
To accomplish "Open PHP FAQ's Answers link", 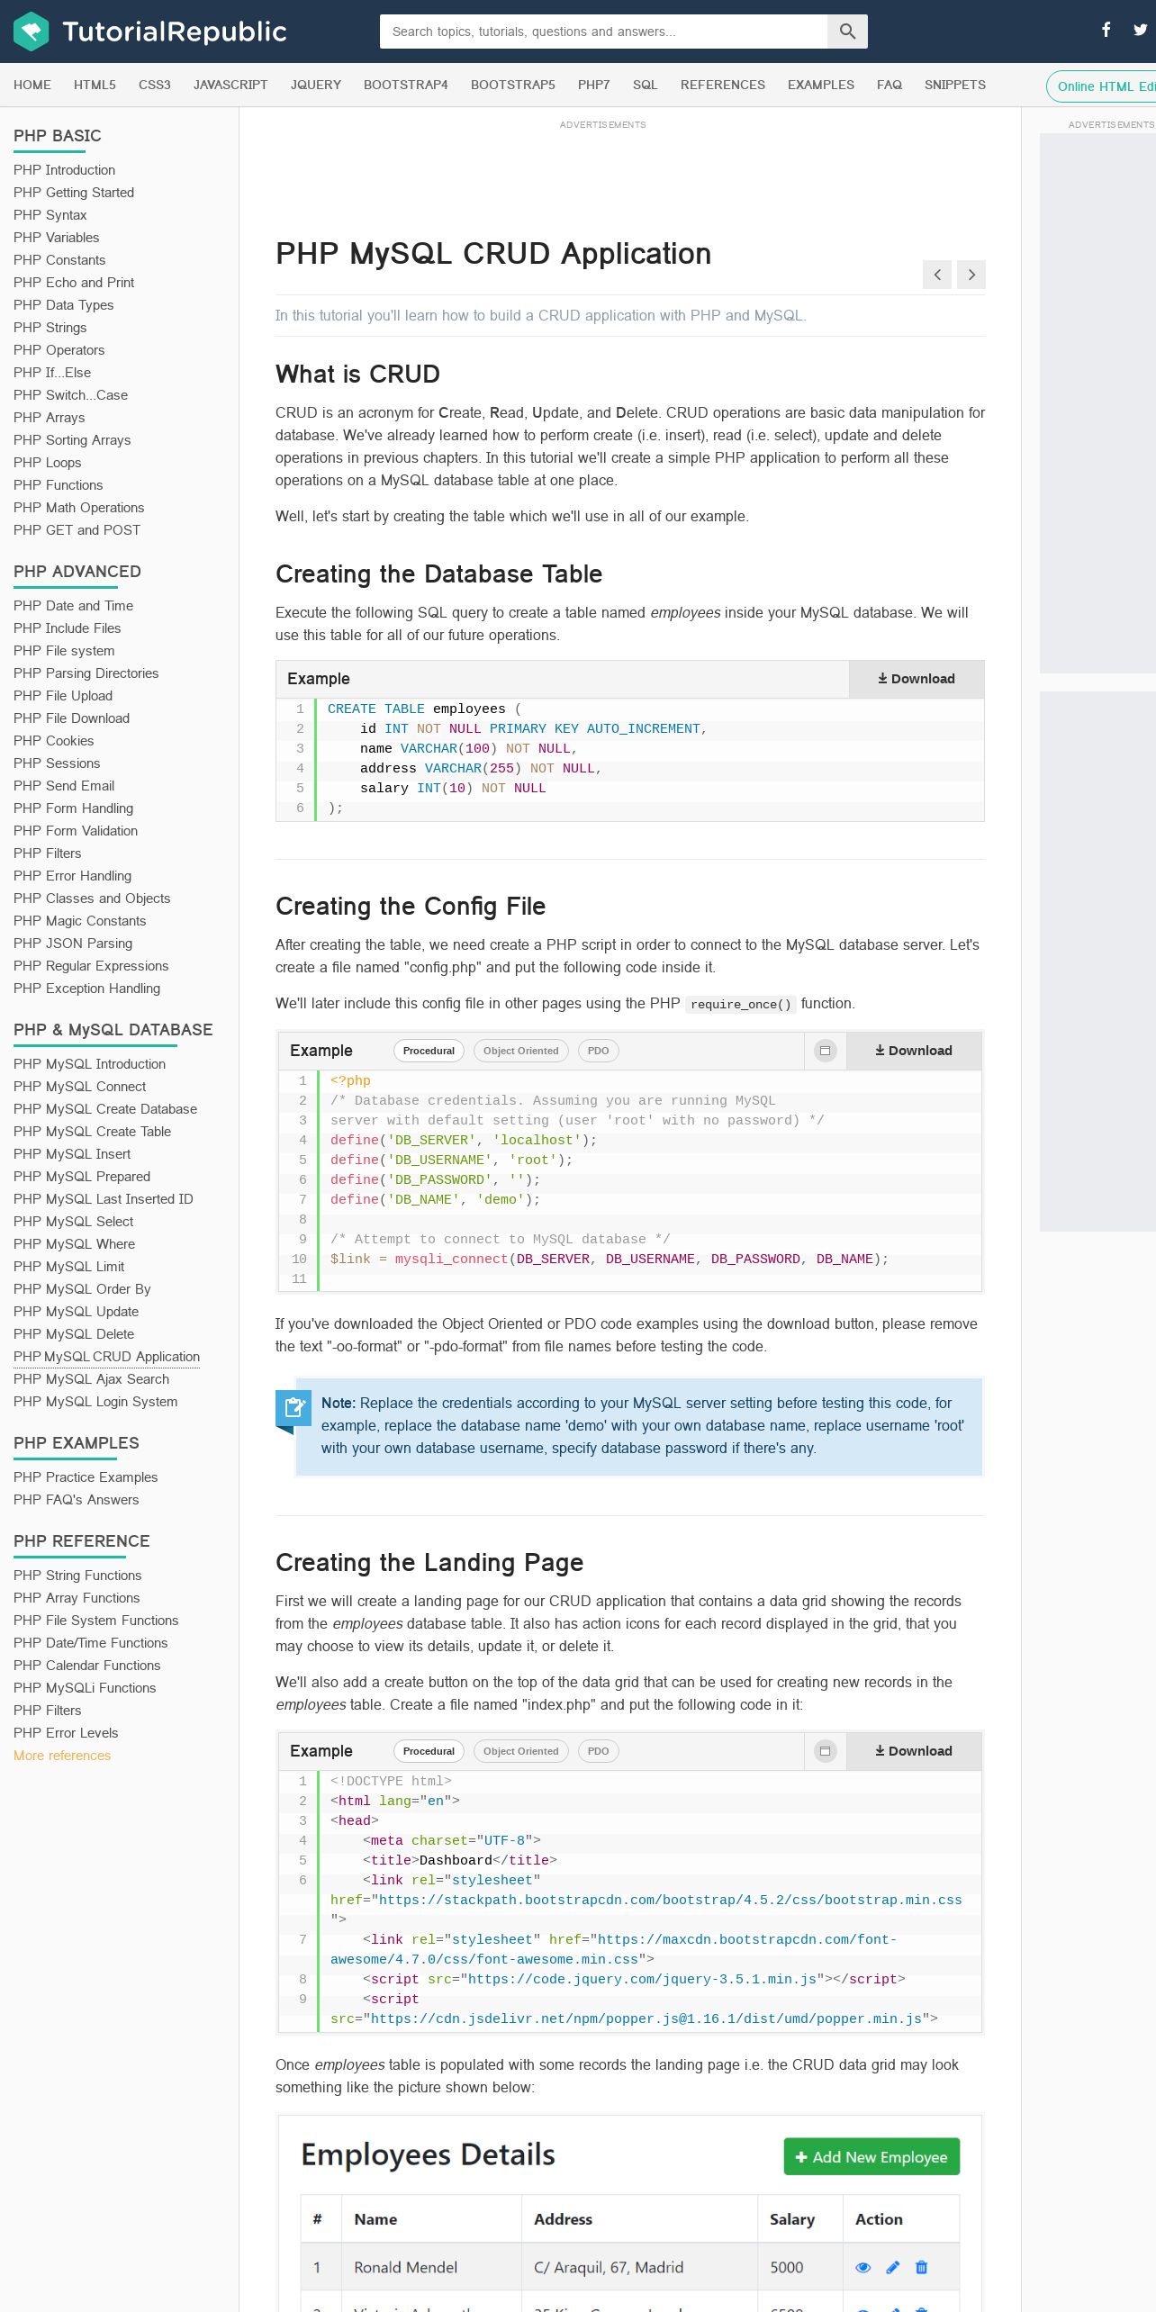I will pyautogui.click(x=77, y=1500).
